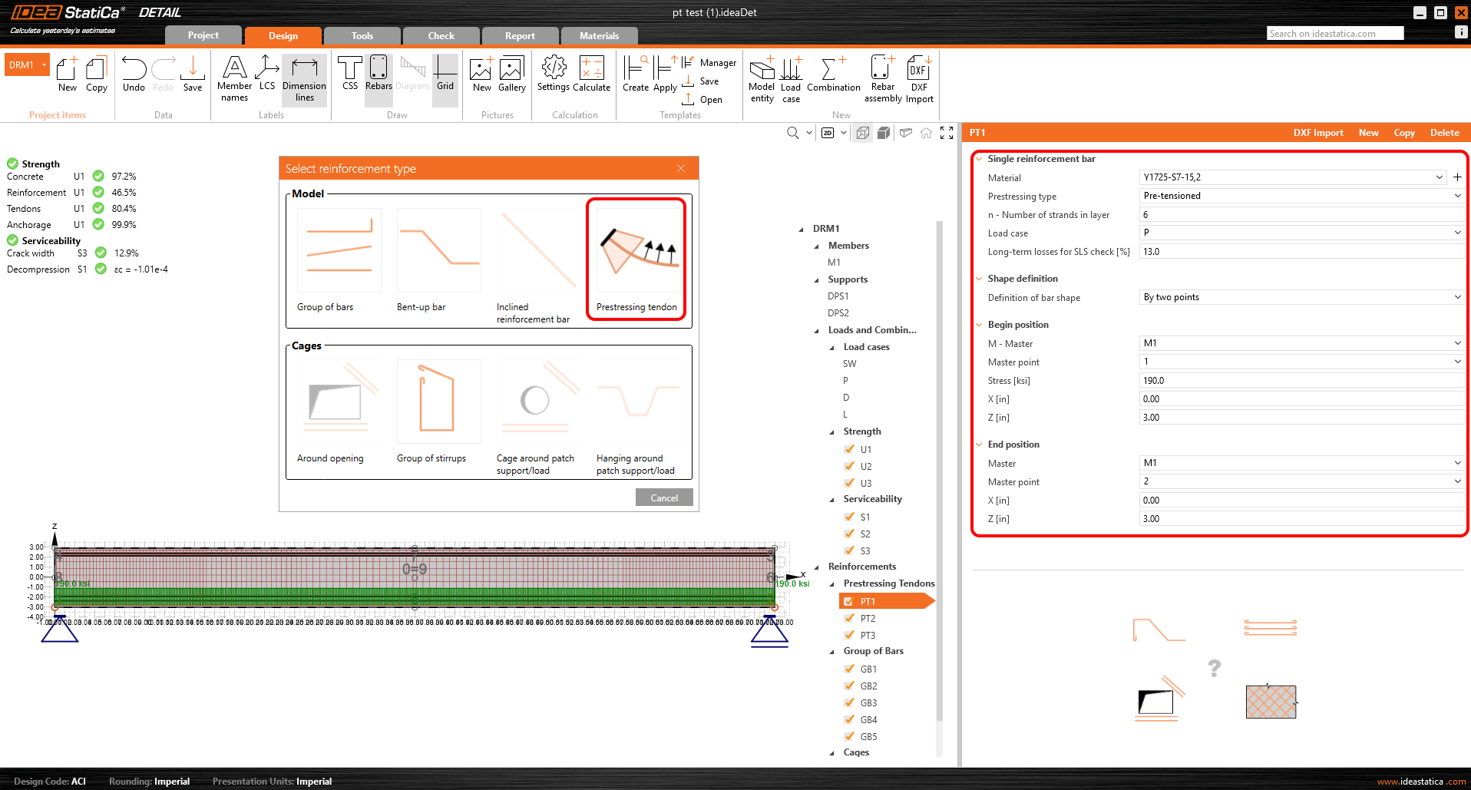Viewport: 1471px width, 790px height.
Task: Run Calculate from the ribbon
Action: coord(591,74)
